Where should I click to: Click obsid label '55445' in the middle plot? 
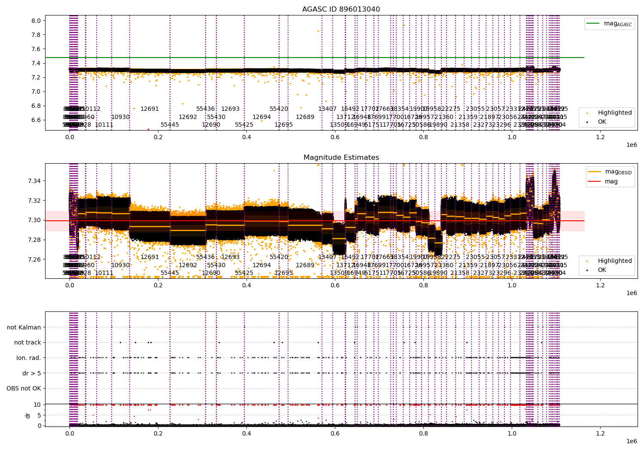[x=170, y=273]
